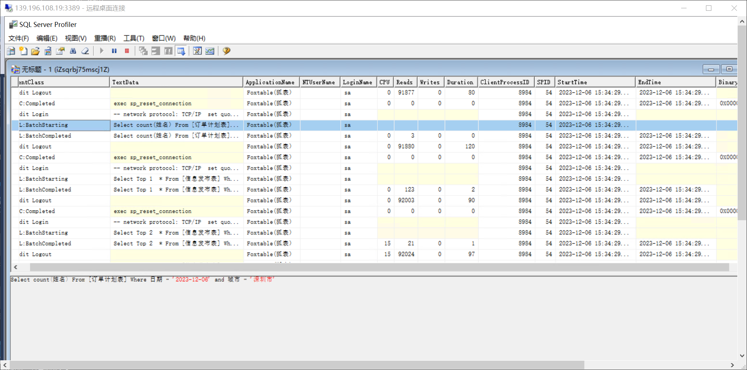Click the Duration cell showing 97

[461, 254]
